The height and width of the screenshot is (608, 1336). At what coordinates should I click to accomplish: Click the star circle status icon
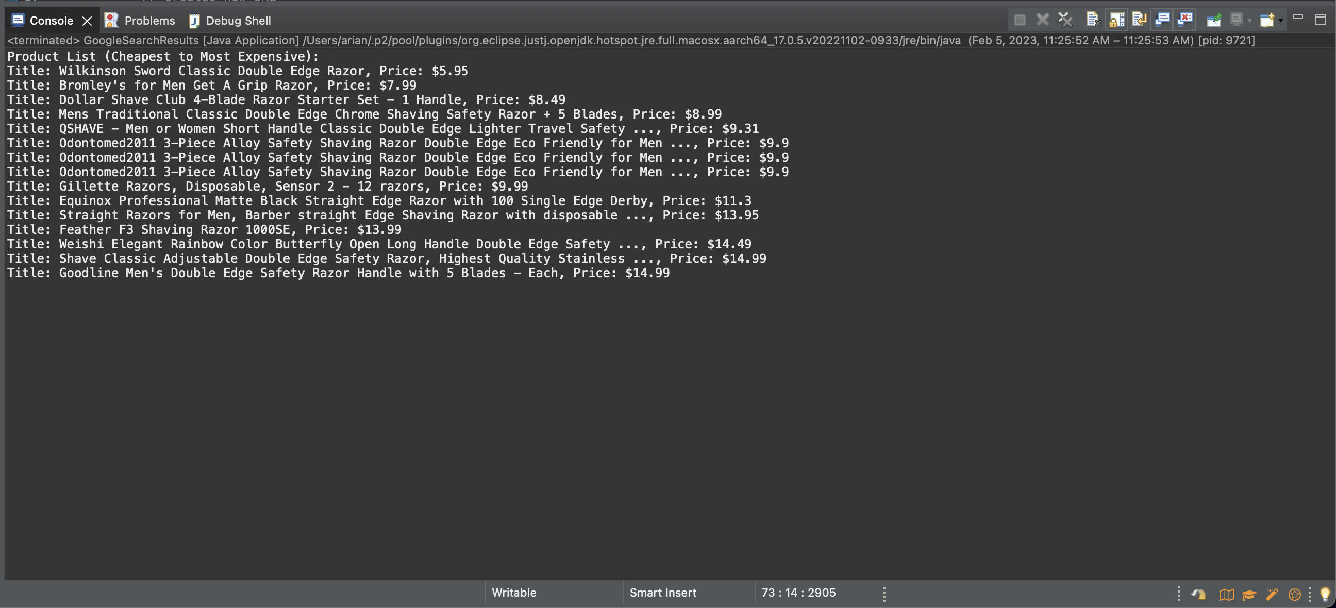click(x=1295, y=594)
